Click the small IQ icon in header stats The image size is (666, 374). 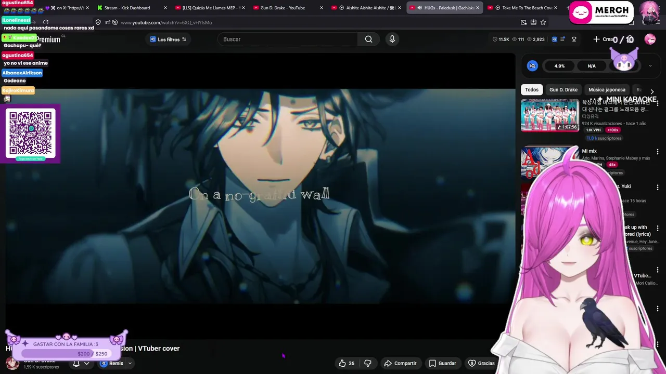[554, 39]
